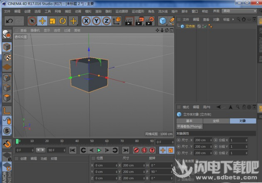
Task: Switch to 基本 tab in attributes
Action: pyautogui.click(x=190, y=121)
